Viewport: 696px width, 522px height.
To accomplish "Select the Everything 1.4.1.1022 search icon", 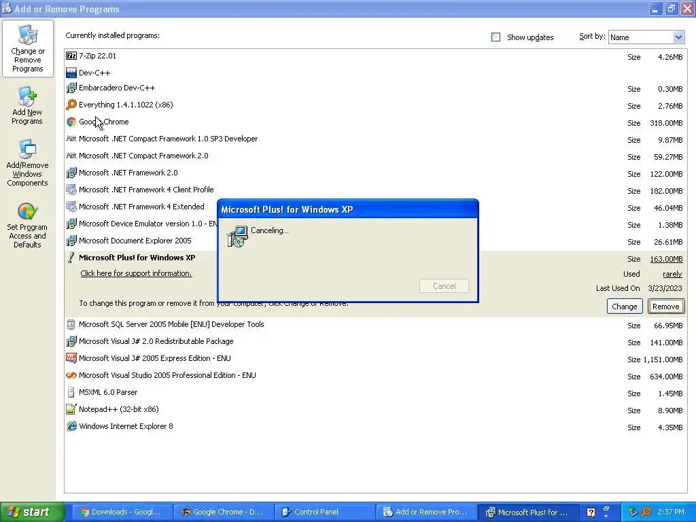I will pos(71,105).
